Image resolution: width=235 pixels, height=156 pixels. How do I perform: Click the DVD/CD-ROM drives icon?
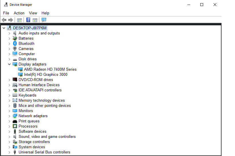click(x=15, y=80)
